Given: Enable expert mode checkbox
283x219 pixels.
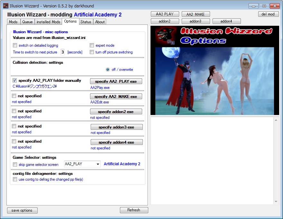Looking at the screenshot, I should 92,45.
